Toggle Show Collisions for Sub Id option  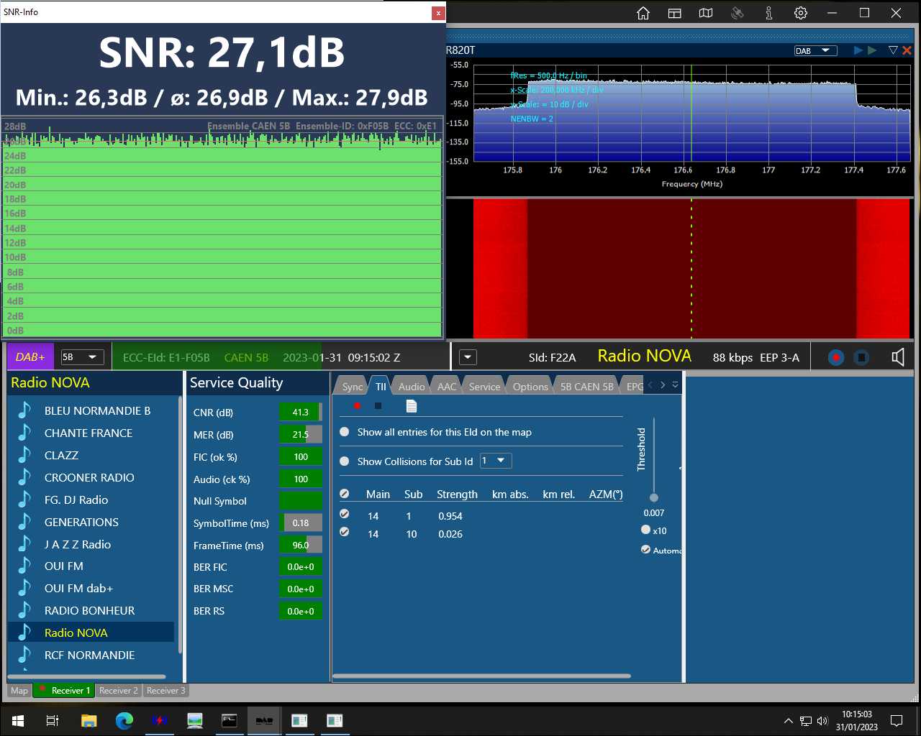(x=345, y=461)
